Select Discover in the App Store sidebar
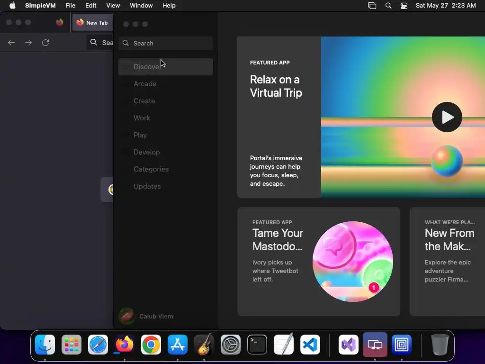The image size is (485, 364). [x=166, y=67]
